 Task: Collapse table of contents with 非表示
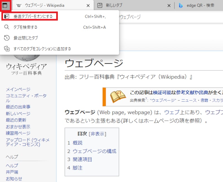[98, 134]
